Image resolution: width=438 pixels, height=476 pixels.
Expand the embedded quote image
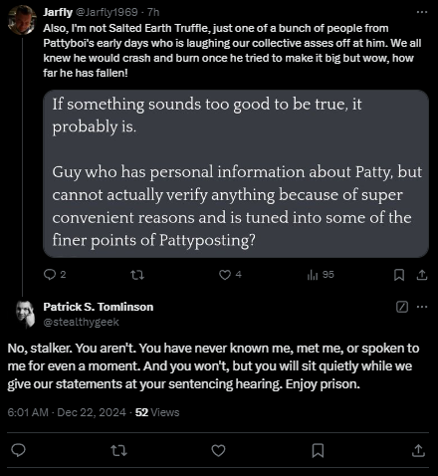[236, 173]
